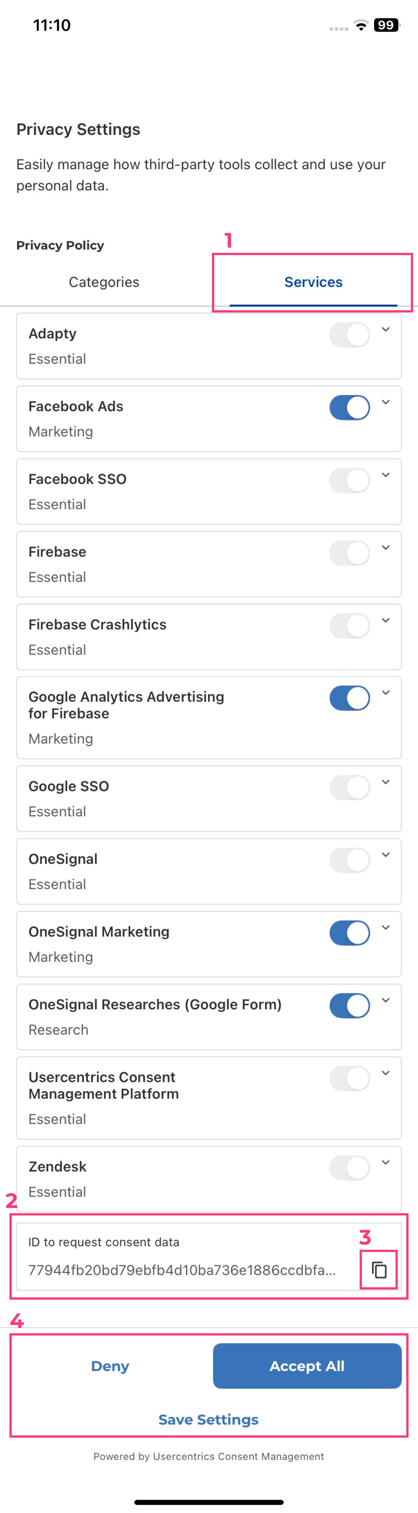Screen dimensions: 418x1513
Task: Turn off Google Analytics Advertising toggle
Action: pyautogui.click(x=349, y=698)
